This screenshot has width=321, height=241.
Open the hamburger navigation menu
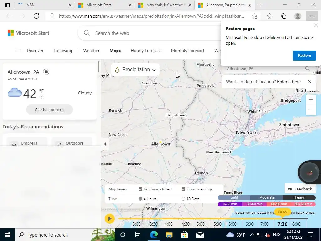pyautogui.click(x=18, y=51)
